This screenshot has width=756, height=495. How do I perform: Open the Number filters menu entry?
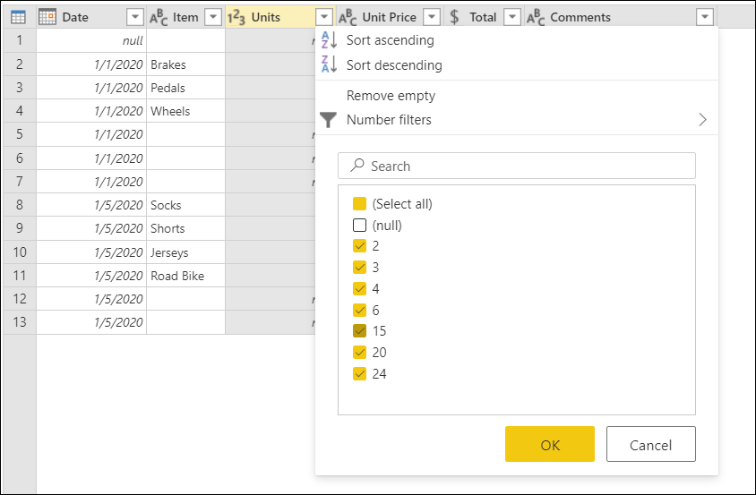pos(516,120)
